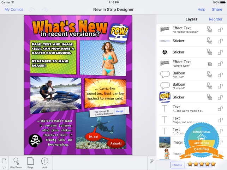Tap Merge to combine balloons

click(x=120, y=111)
